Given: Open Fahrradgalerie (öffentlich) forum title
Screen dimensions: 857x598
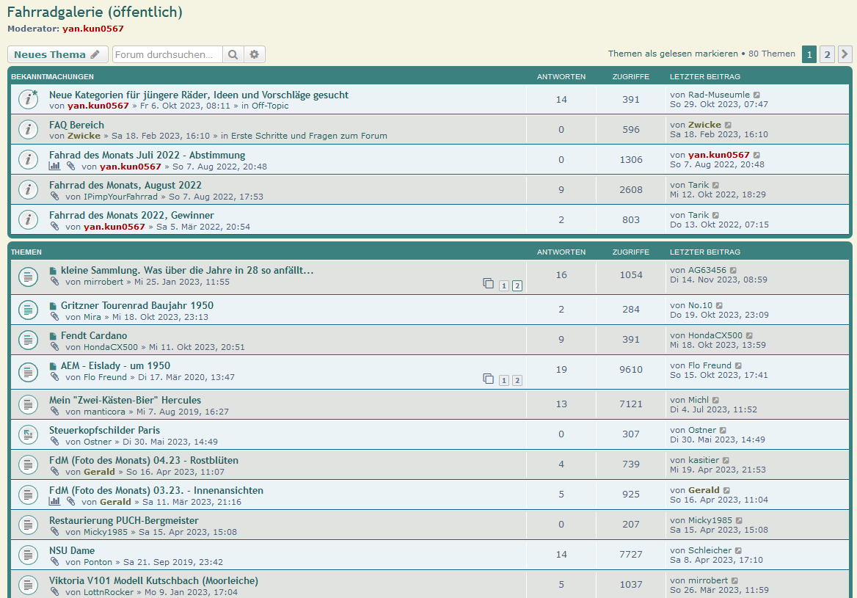Looking at the screenshot, I should pos(95,12).
